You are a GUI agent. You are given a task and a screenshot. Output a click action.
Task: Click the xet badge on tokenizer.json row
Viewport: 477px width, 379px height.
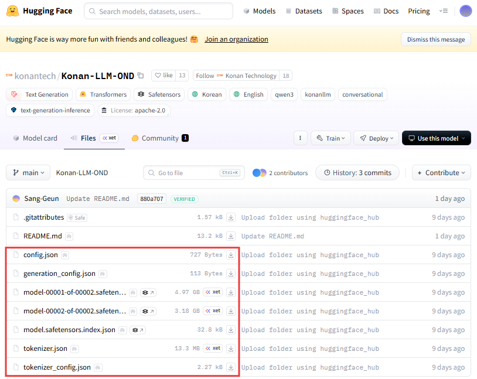(213, 349)
